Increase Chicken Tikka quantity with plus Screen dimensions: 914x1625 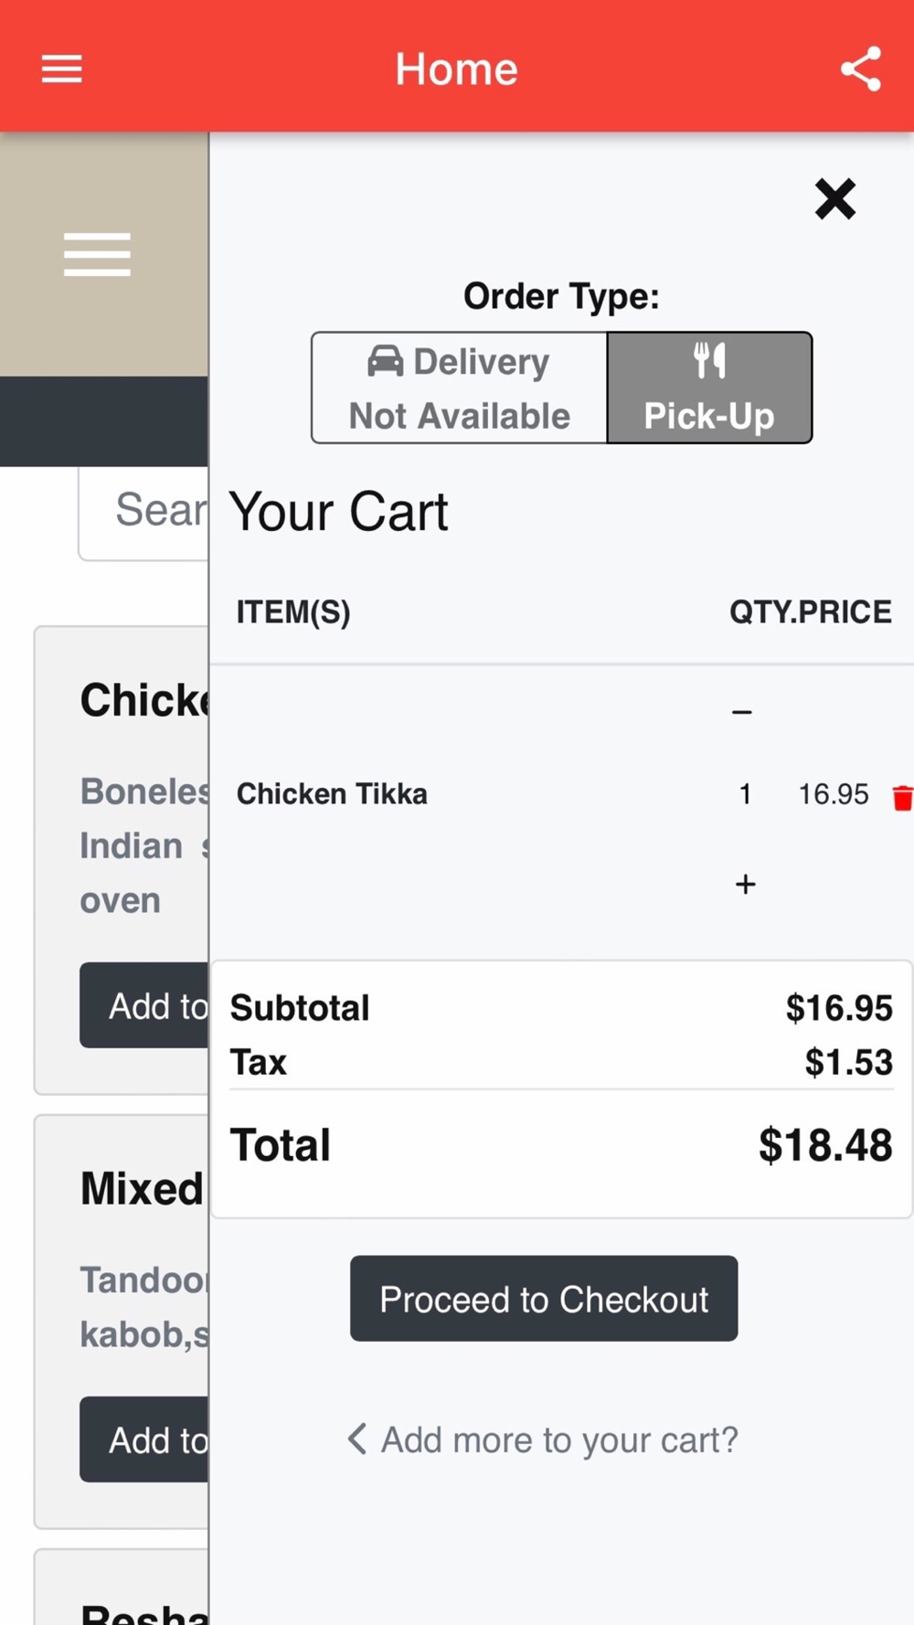click(745, 884)
